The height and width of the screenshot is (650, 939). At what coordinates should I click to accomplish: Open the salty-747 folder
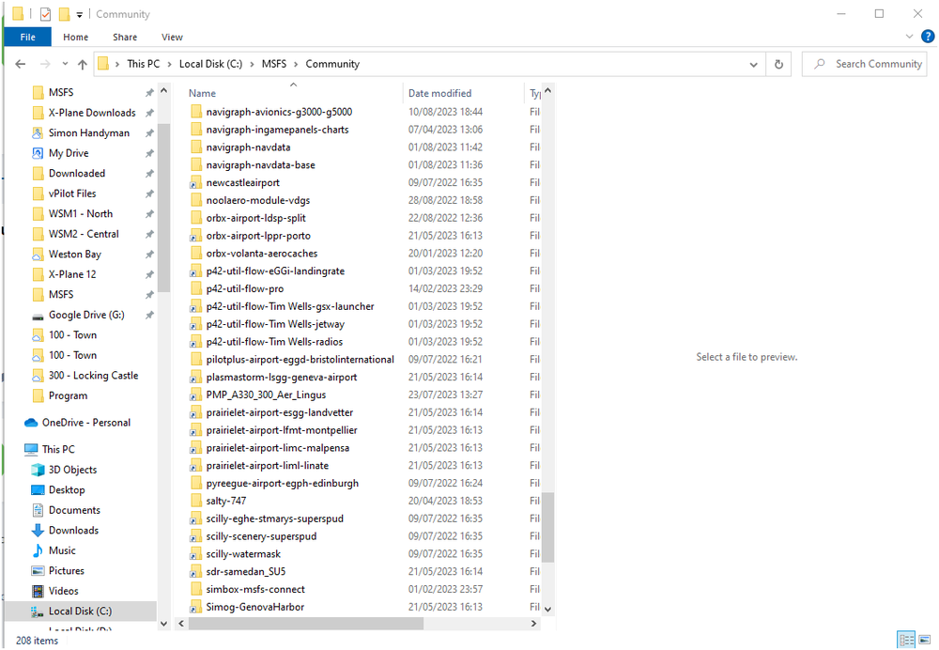point(228,501)
